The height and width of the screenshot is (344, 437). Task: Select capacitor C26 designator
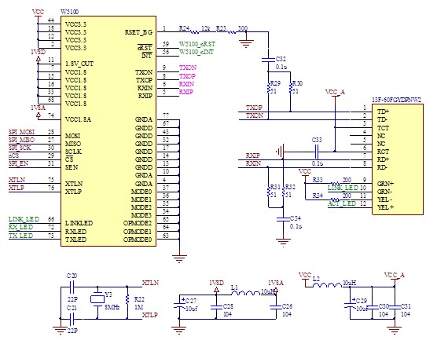click(287, 306)
